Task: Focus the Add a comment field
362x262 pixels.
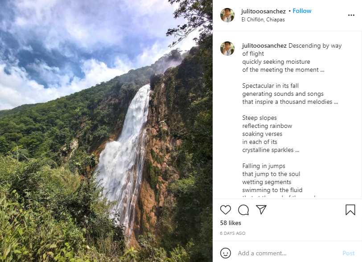Action: pyautogui.click(x=285, y=253)
